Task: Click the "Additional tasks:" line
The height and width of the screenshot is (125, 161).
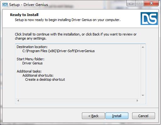Action: click(x=29, y=71)
